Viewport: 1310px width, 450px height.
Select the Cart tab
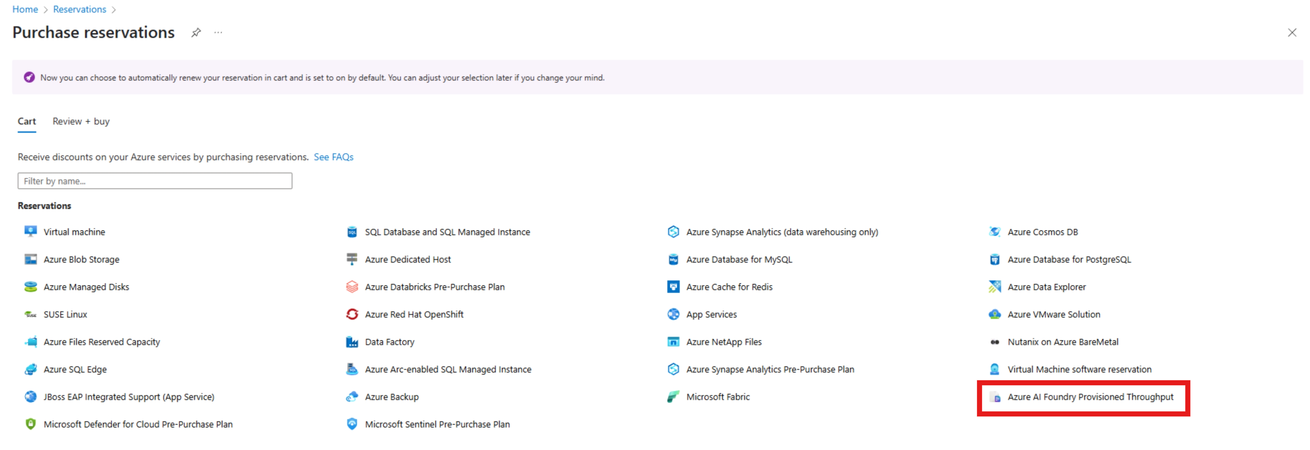(x=27, y=122)
